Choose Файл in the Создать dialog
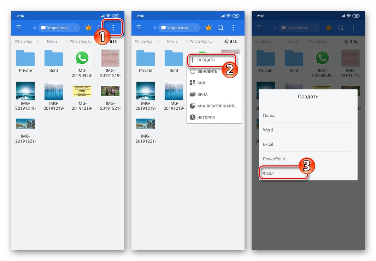 pos(308,173)
